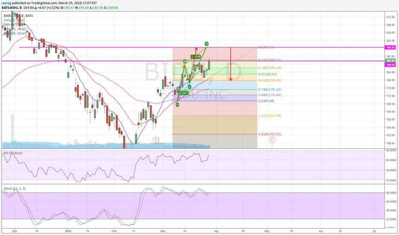Click the BATS:BIDU, D symbol header

(x=11, y=8)
